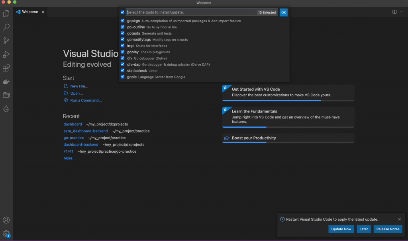Viewport: 408px width, 241px height.
Task: Click the New File icon under Start
Action: coord(66,86)
